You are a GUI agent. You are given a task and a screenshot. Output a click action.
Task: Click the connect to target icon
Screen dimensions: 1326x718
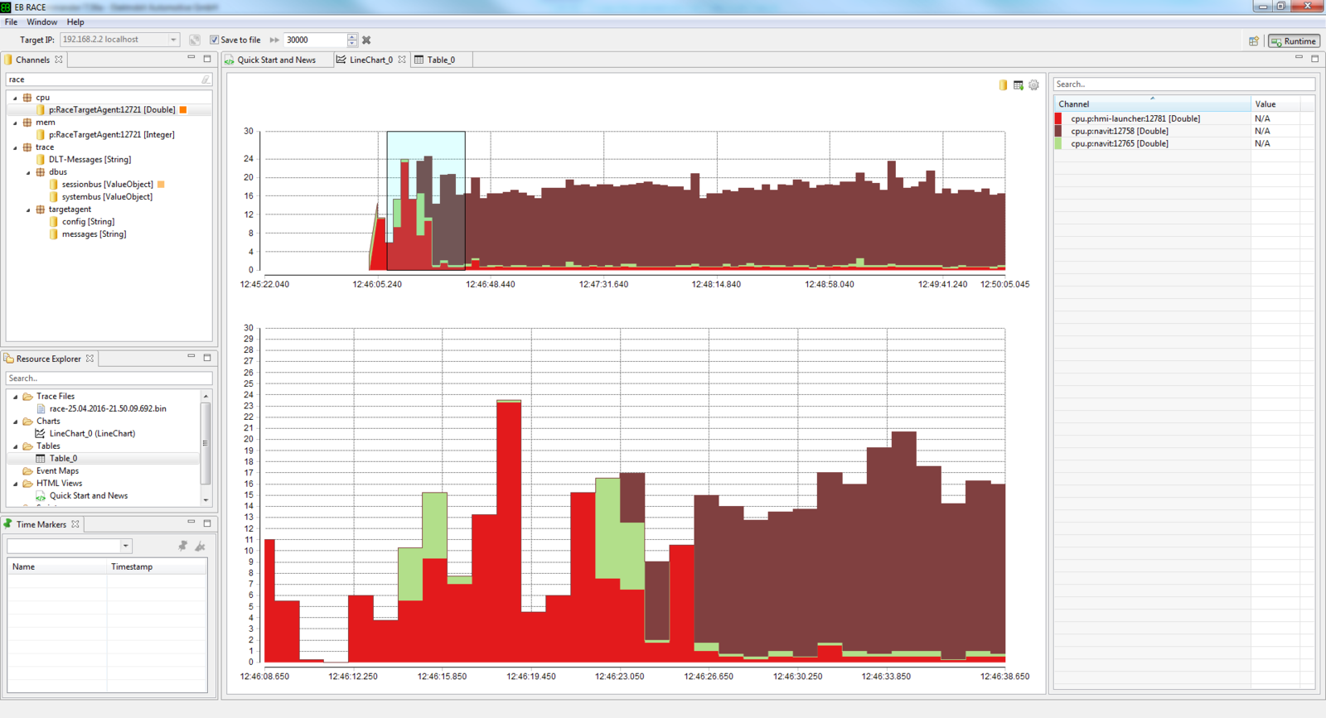(195, 40)
